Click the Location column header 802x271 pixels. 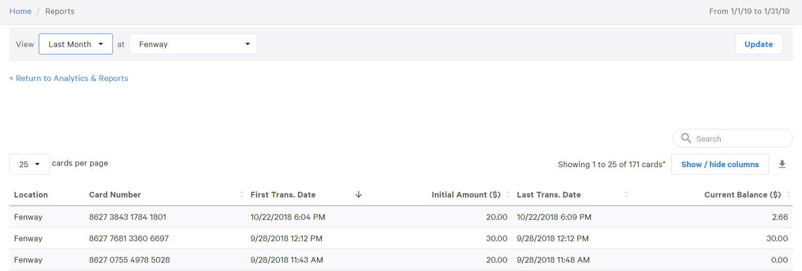click(x=31, y=195)
